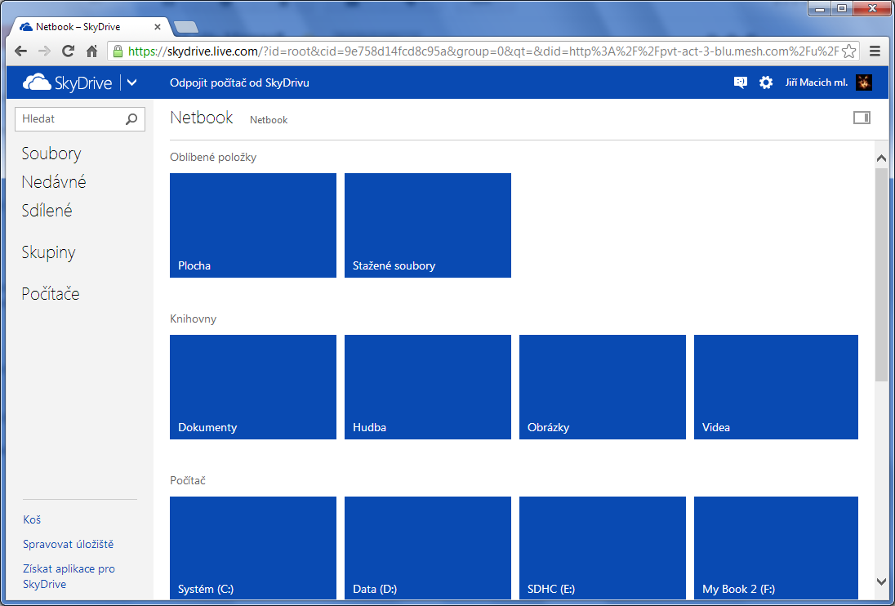Screen dimensions: 895x606
Task: Click the skydrive.live.com address bar
Action: (x=483, y=51)
